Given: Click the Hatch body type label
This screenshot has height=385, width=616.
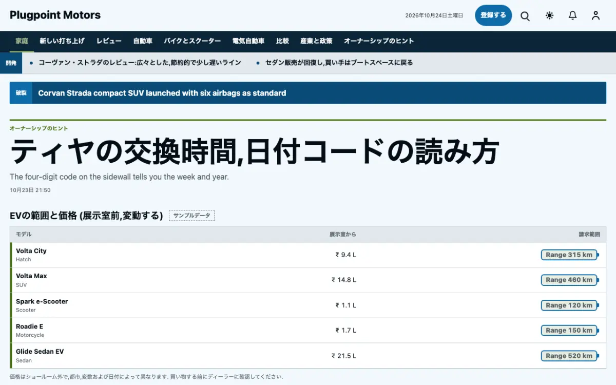Looking at the screenshot, I should [24, 260].
